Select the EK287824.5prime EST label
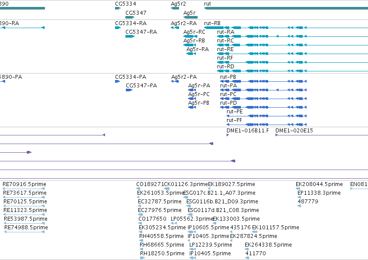 point(253,236)
